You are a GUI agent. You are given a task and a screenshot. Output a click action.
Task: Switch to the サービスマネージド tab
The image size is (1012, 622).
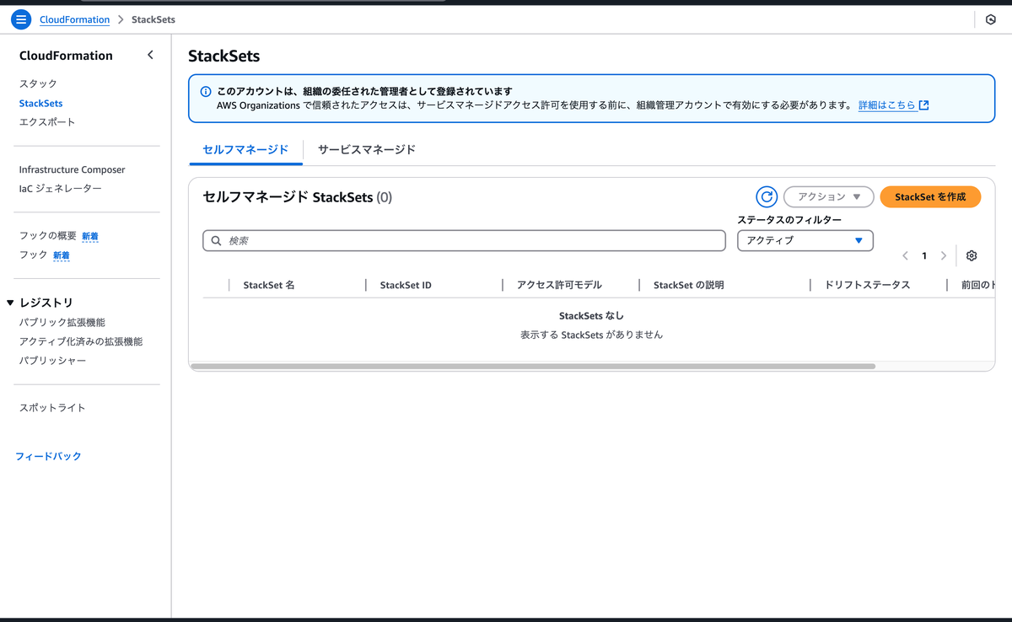pyautogui.click(x=367, y=149)
